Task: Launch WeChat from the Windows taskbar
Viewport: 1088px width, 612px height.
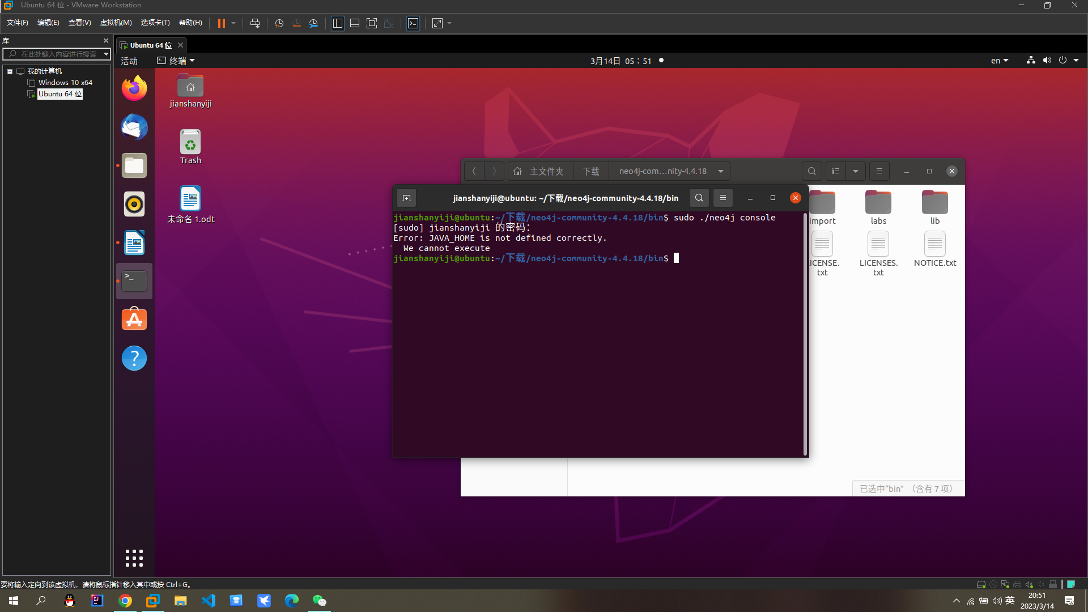Action: click(x=320, y=600)
